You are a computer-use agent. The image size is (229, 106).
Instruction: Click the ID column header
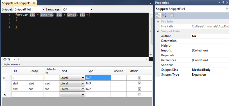tap(20, 71)
